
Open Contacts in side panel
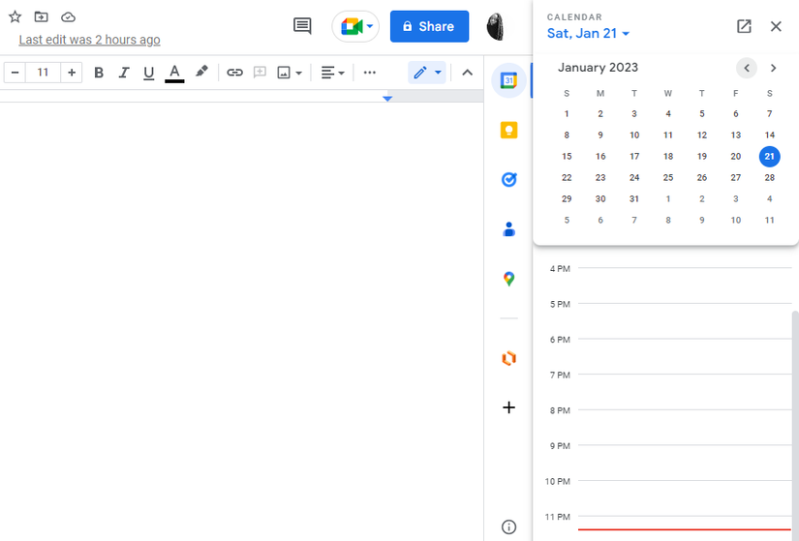pos(508,229)
